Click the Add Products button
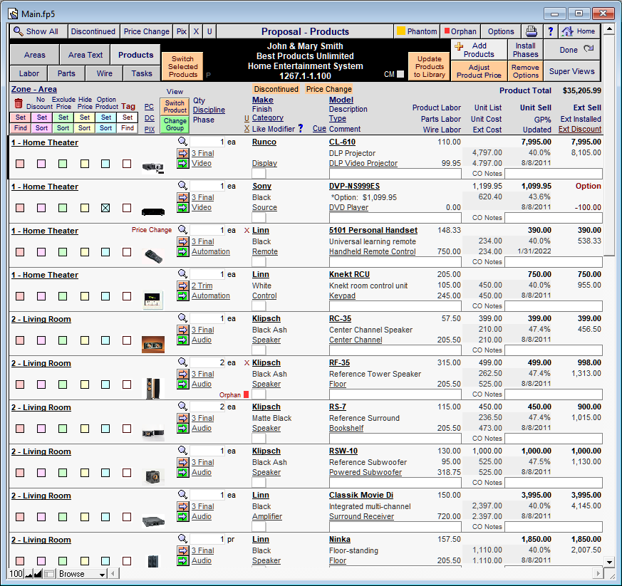Screen dimensions: 622x586 click(x=479, y=50)
